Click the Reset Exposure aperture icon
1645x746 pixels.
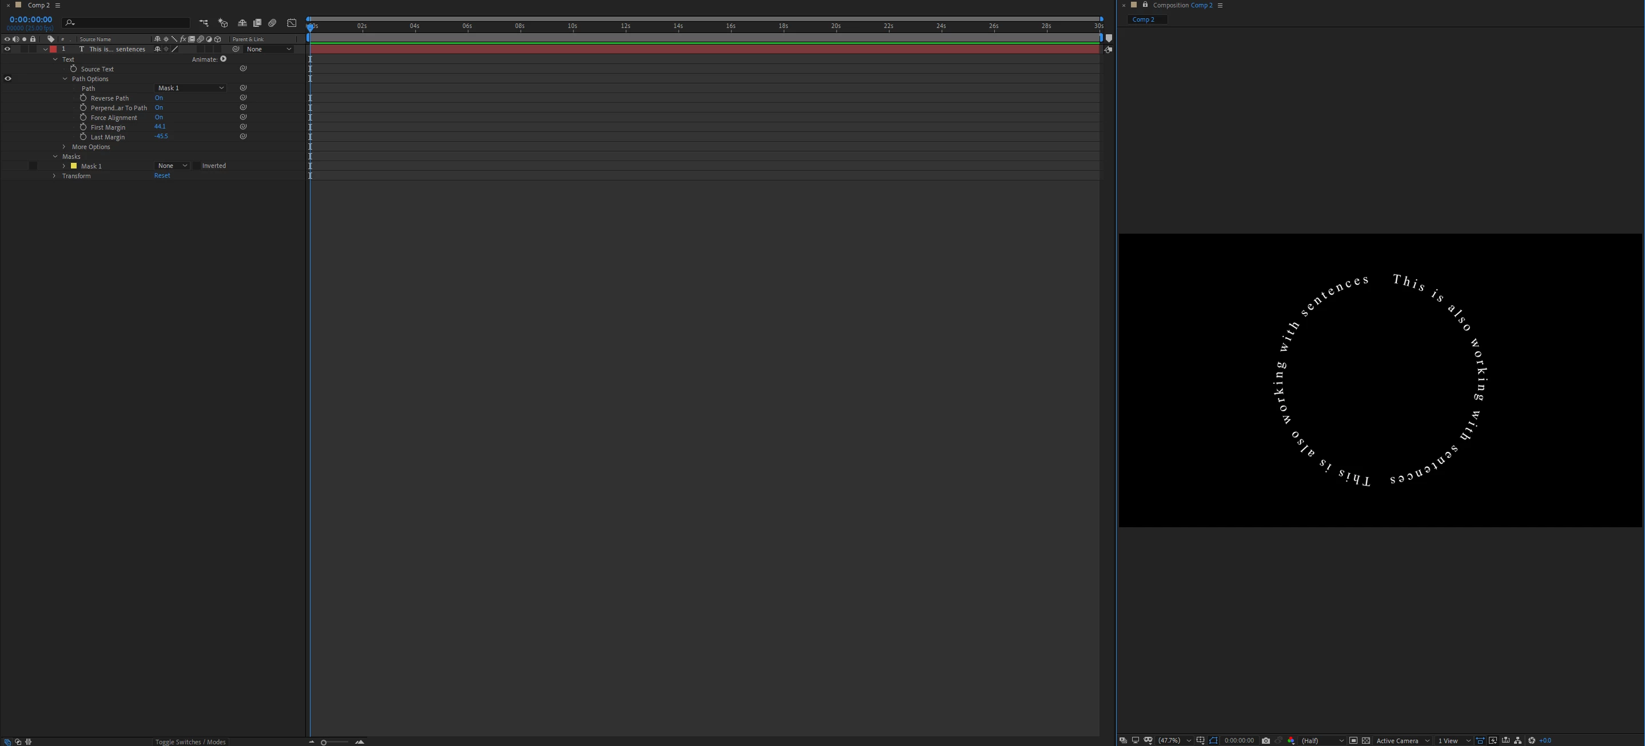pos(1531,740)
